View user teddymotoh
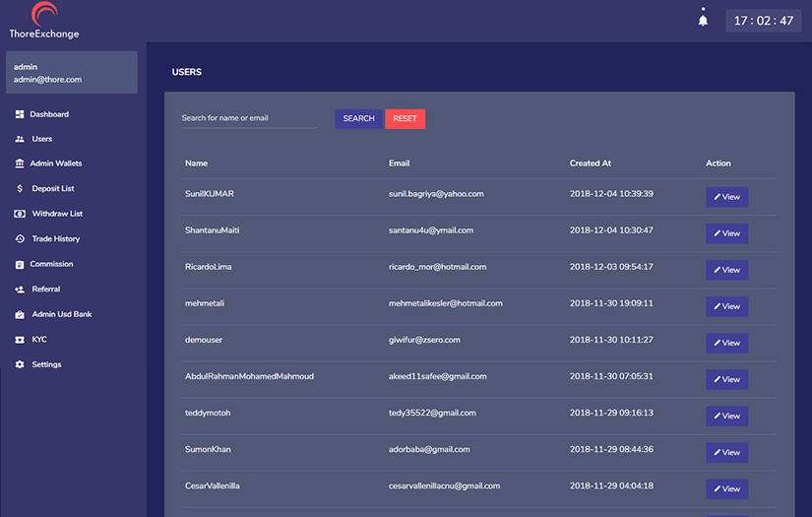 click(726, 416)
